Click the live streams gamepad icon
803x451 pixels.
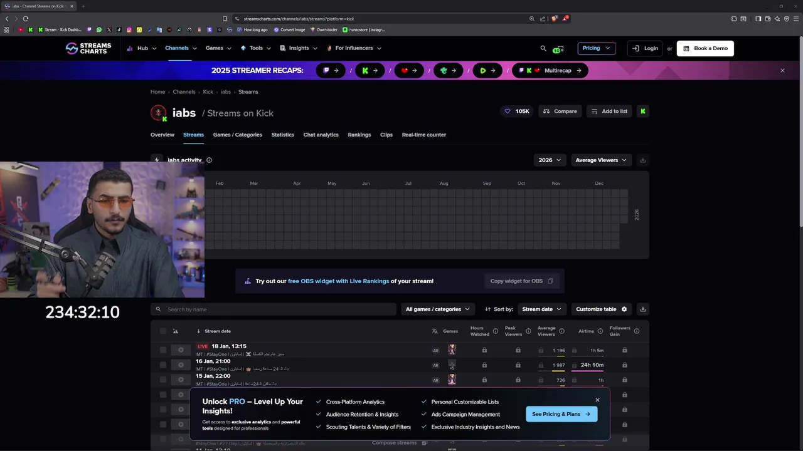(x=558, y=49)
